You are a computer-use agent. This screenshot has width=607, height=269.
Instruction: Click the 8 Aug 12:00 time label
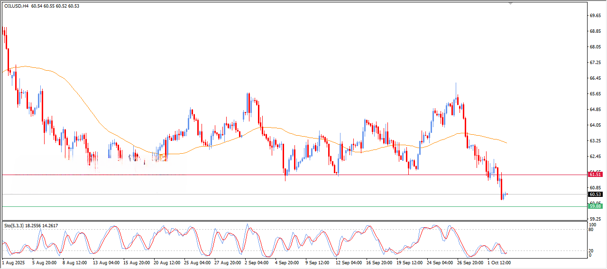click(74, 262)
